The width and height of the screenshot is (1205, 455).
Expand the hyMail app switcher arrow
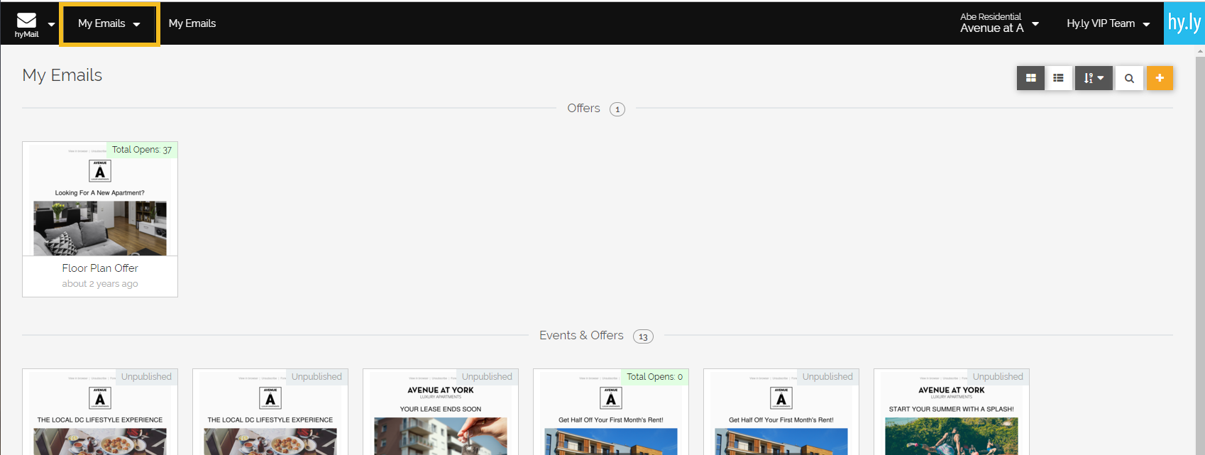(51, 24)
